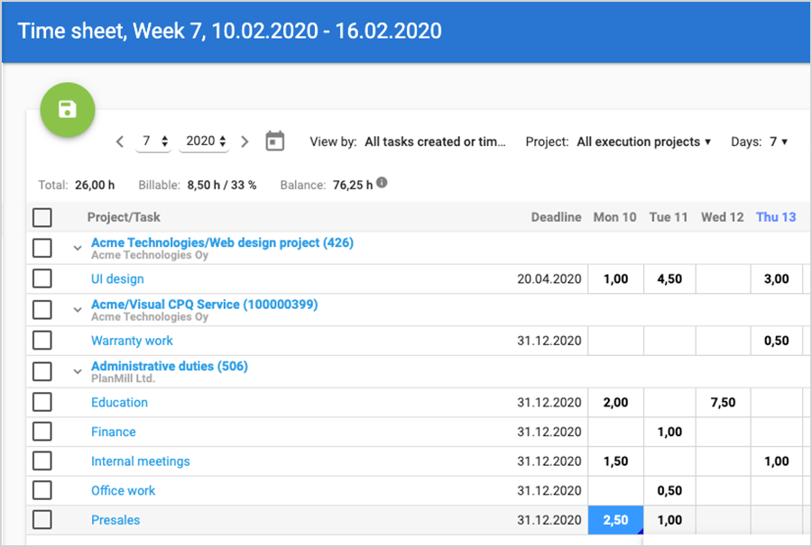Viewport: 812px width, 547px height.
Task: Toggle the select-all header checkbox
Action: pos(42,218)
